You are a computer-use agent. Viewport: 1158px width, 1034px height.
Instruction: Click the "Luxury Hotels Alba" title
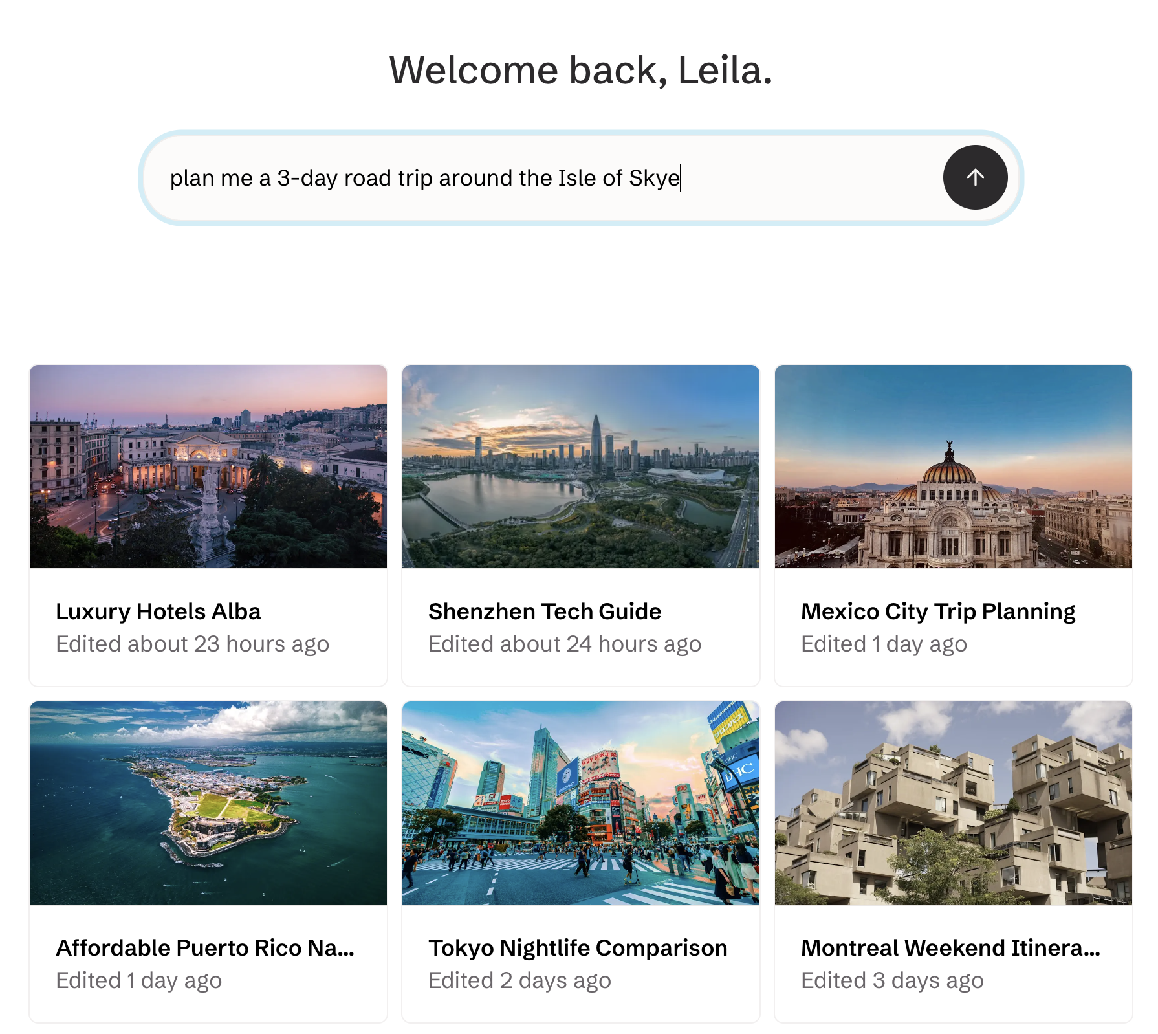(158, 611)
